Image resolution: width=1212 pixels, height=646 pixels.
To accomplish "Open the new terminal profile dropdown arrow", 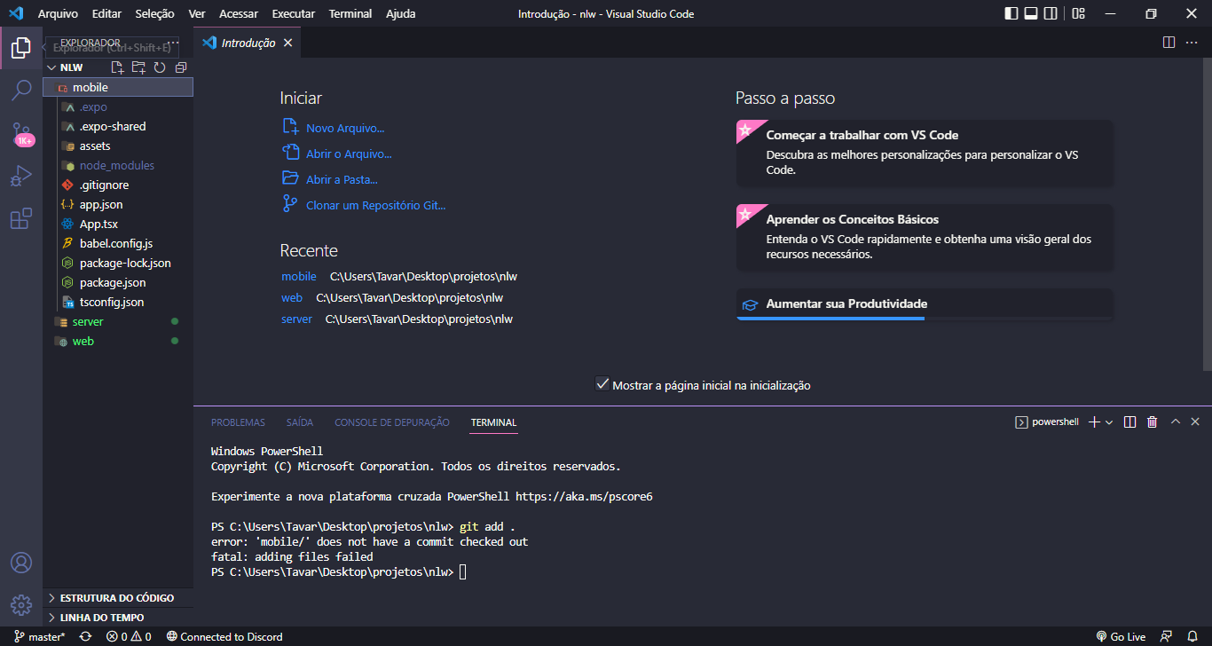I will [1109, 422].
